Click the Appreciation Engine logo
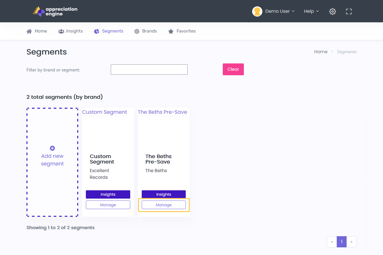Image resolution: width=383 pixels, height=255 pixels. (55, 11)
